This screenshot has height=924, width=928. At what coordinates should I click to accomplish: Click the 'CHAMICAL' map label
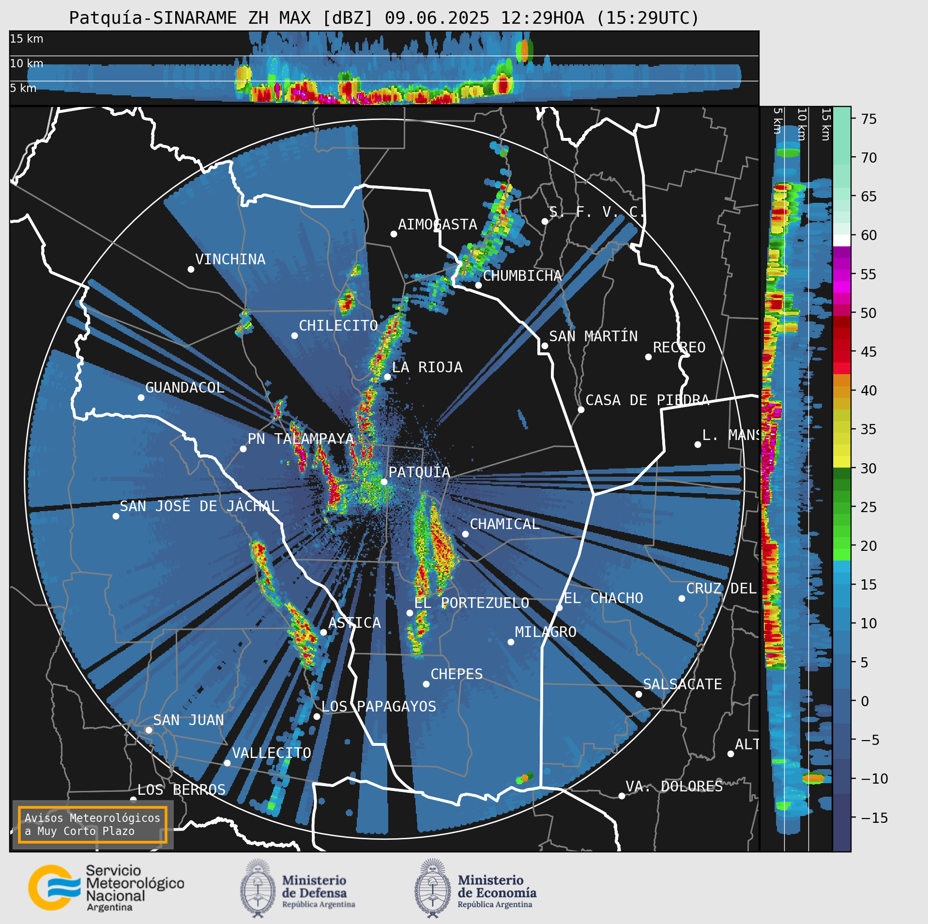coord(504,524)
